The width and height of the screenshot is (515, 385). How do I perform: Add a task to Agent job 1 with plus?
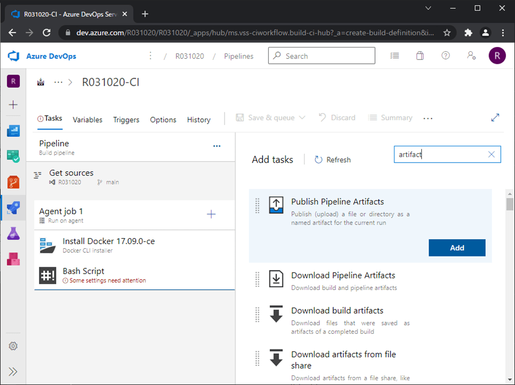211,214
